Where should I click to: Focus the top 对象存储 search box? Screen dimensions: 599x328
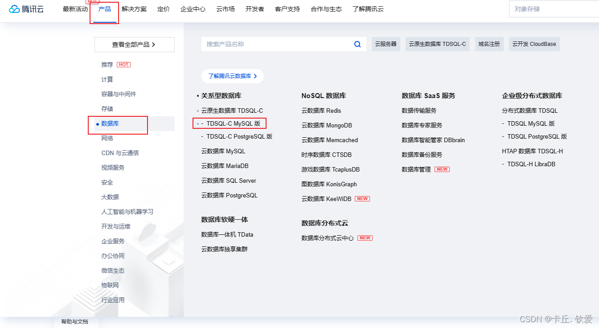tap(554, 9)
